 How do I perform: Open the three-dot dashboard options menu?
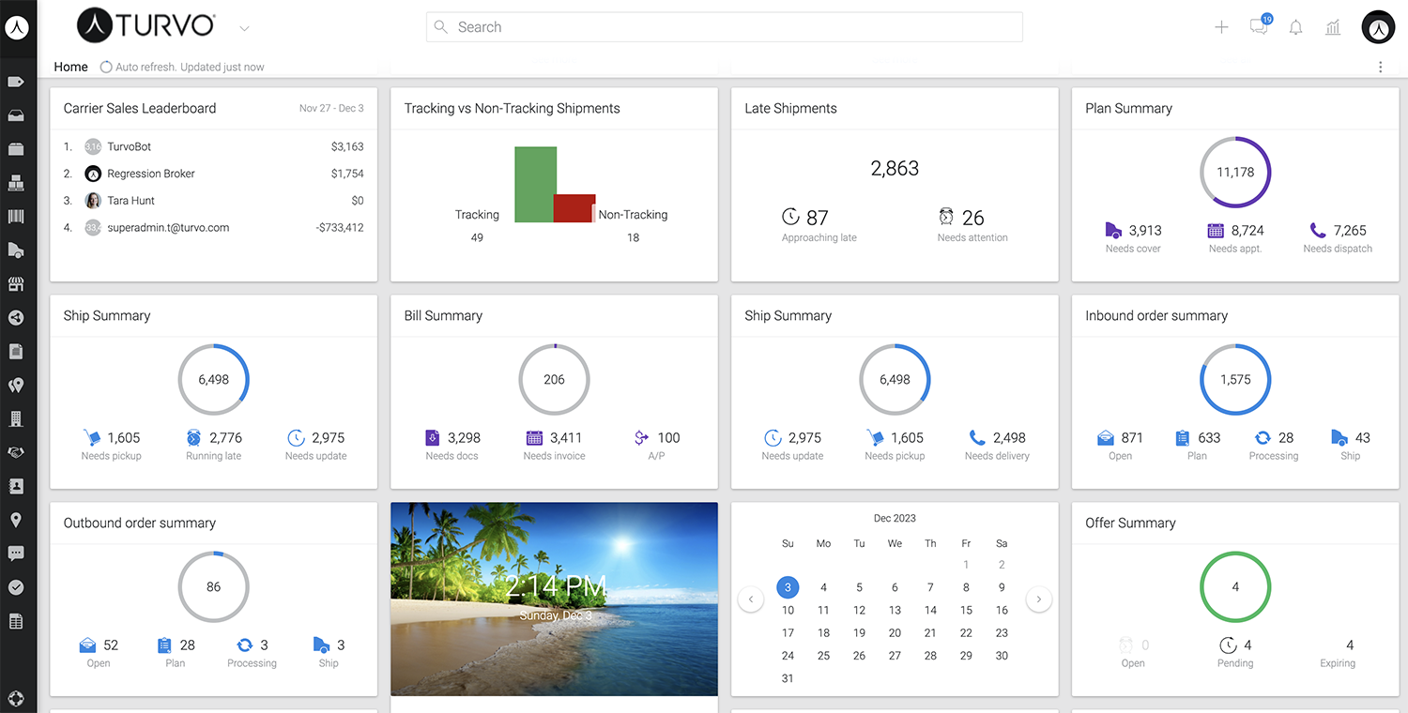1380,68
